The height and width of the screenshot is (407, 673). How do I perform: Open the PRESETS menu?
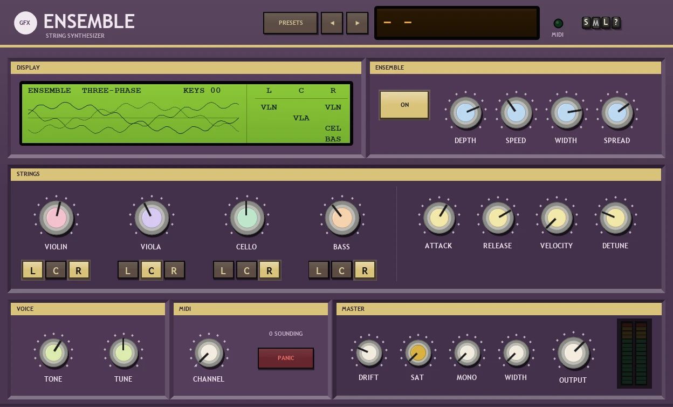(290, 23)
